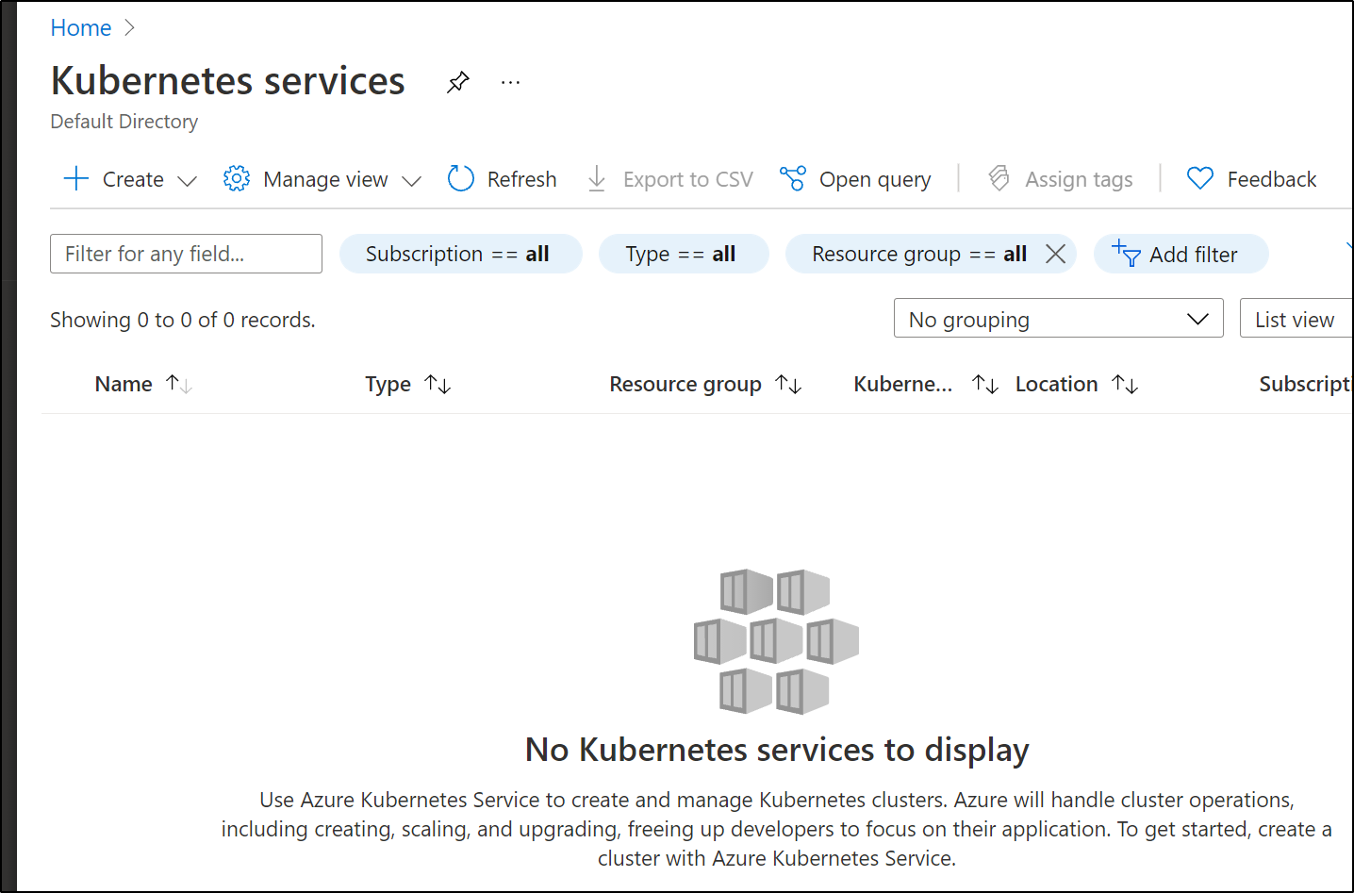Click the Refresh circular arrow icon

click(461, 178)
